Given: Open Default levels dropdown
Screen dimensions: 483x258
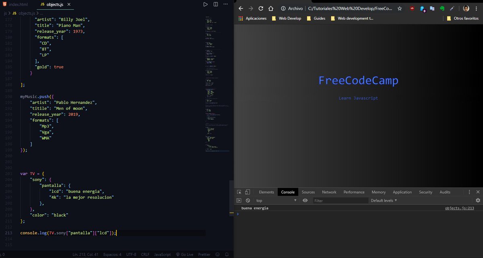Looking at the screenshot, I should (384, 200).
